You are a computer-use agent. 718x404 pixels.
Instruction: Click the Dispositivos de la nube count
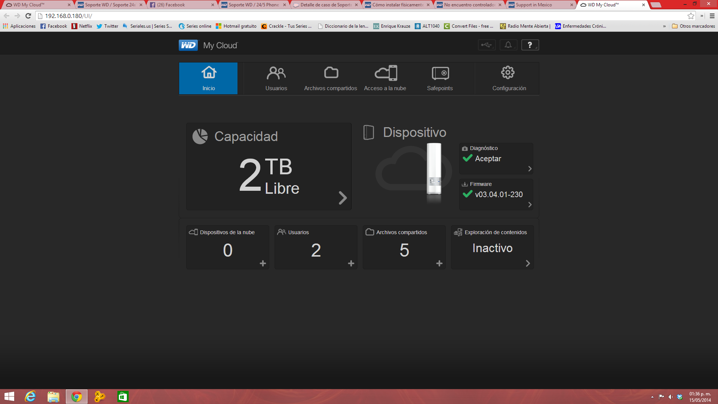tap(228, 250)
